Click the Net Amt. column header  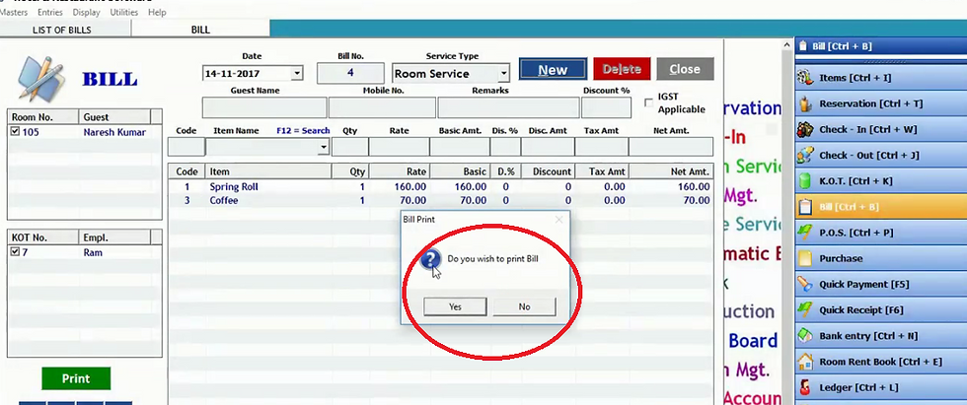[671, 171]
